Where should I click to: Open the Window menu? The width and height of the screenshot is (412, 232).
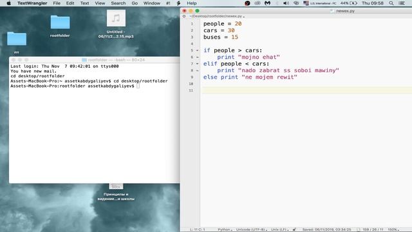pyautogui.click(x=152, y=3)
